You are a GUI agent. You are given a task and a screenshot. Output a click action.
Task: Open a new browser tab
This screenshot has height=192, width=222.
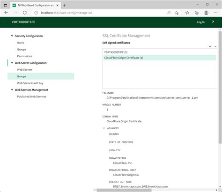click(65, 5)
